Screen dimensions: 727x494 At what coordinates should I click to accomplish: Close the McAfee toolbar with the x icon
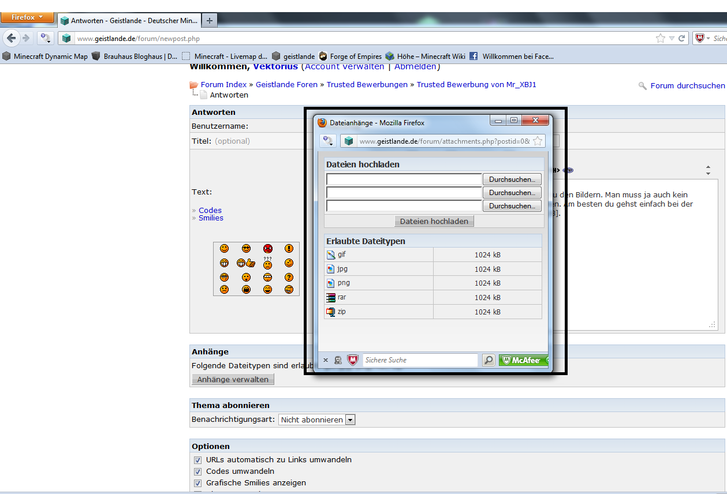(x=326, y=360)
